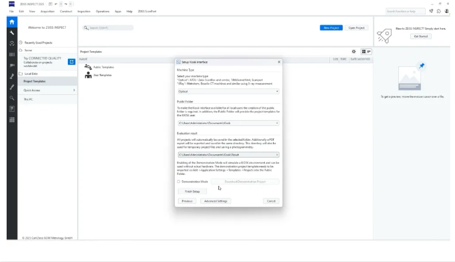Select the Local Data entry
455x262 pixels.
(31, 74)
